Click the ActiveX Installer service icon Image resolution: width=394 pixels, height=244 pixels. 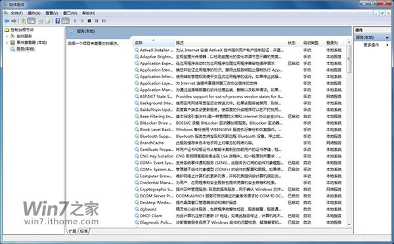[x=137, y=50]
